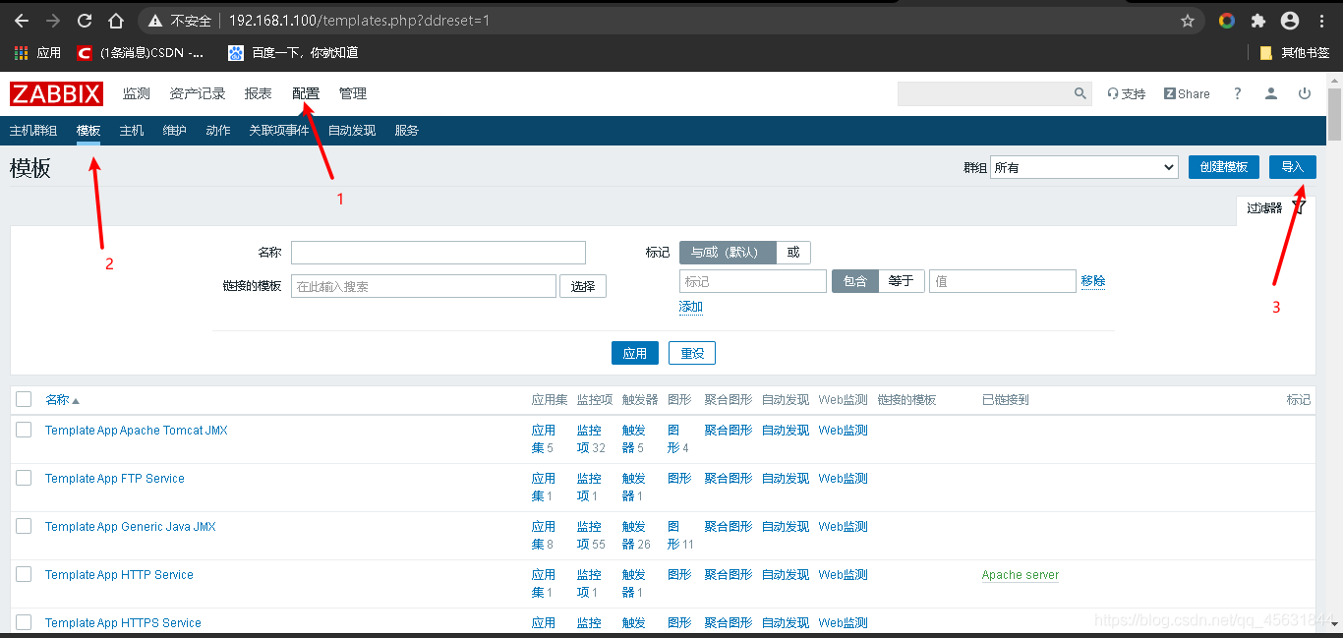This screenshot has width=1343, height=638.
Task: Focus the 链接的模板 search input
Action: [x=424, y=286]
